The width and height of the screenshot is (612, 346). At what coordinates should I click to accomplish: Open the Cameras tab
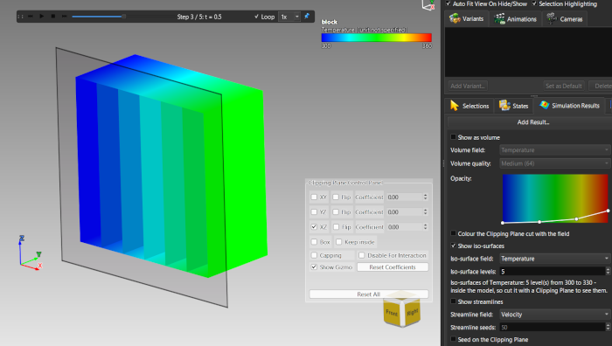[x=565, y=18]
